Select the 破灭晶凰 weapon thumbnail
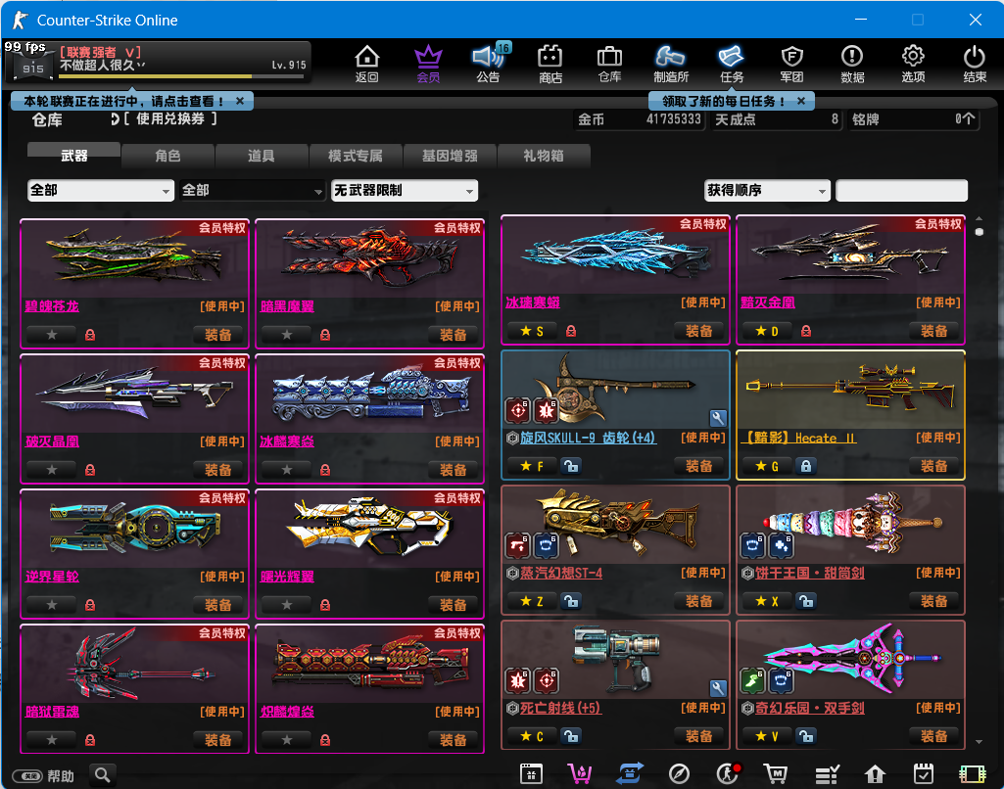1004x789 pixels. point(134,394)
